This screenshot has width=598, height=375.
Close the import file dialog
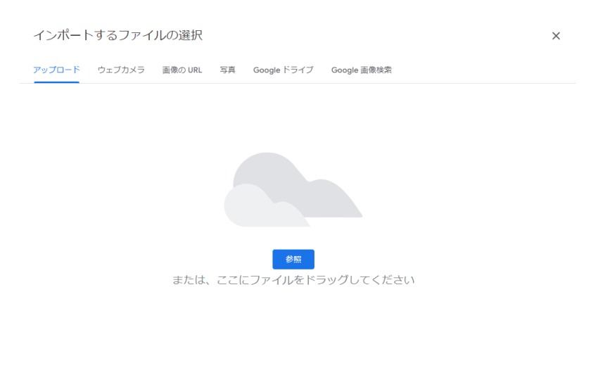point(556,36)
